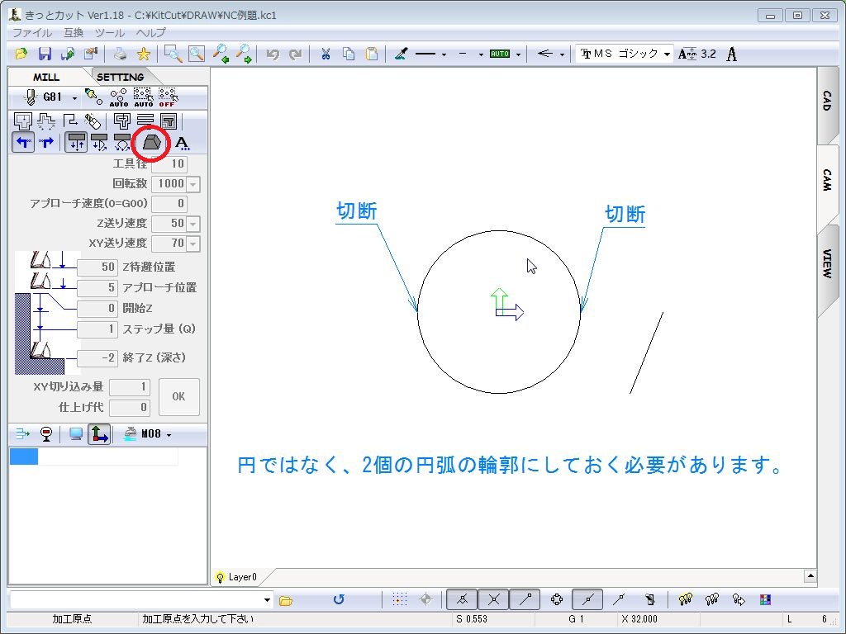The width and height of the screenshot is (846, 634).
Task: Open the Z feed rate 50 dropdown
Action: [193, 224]
